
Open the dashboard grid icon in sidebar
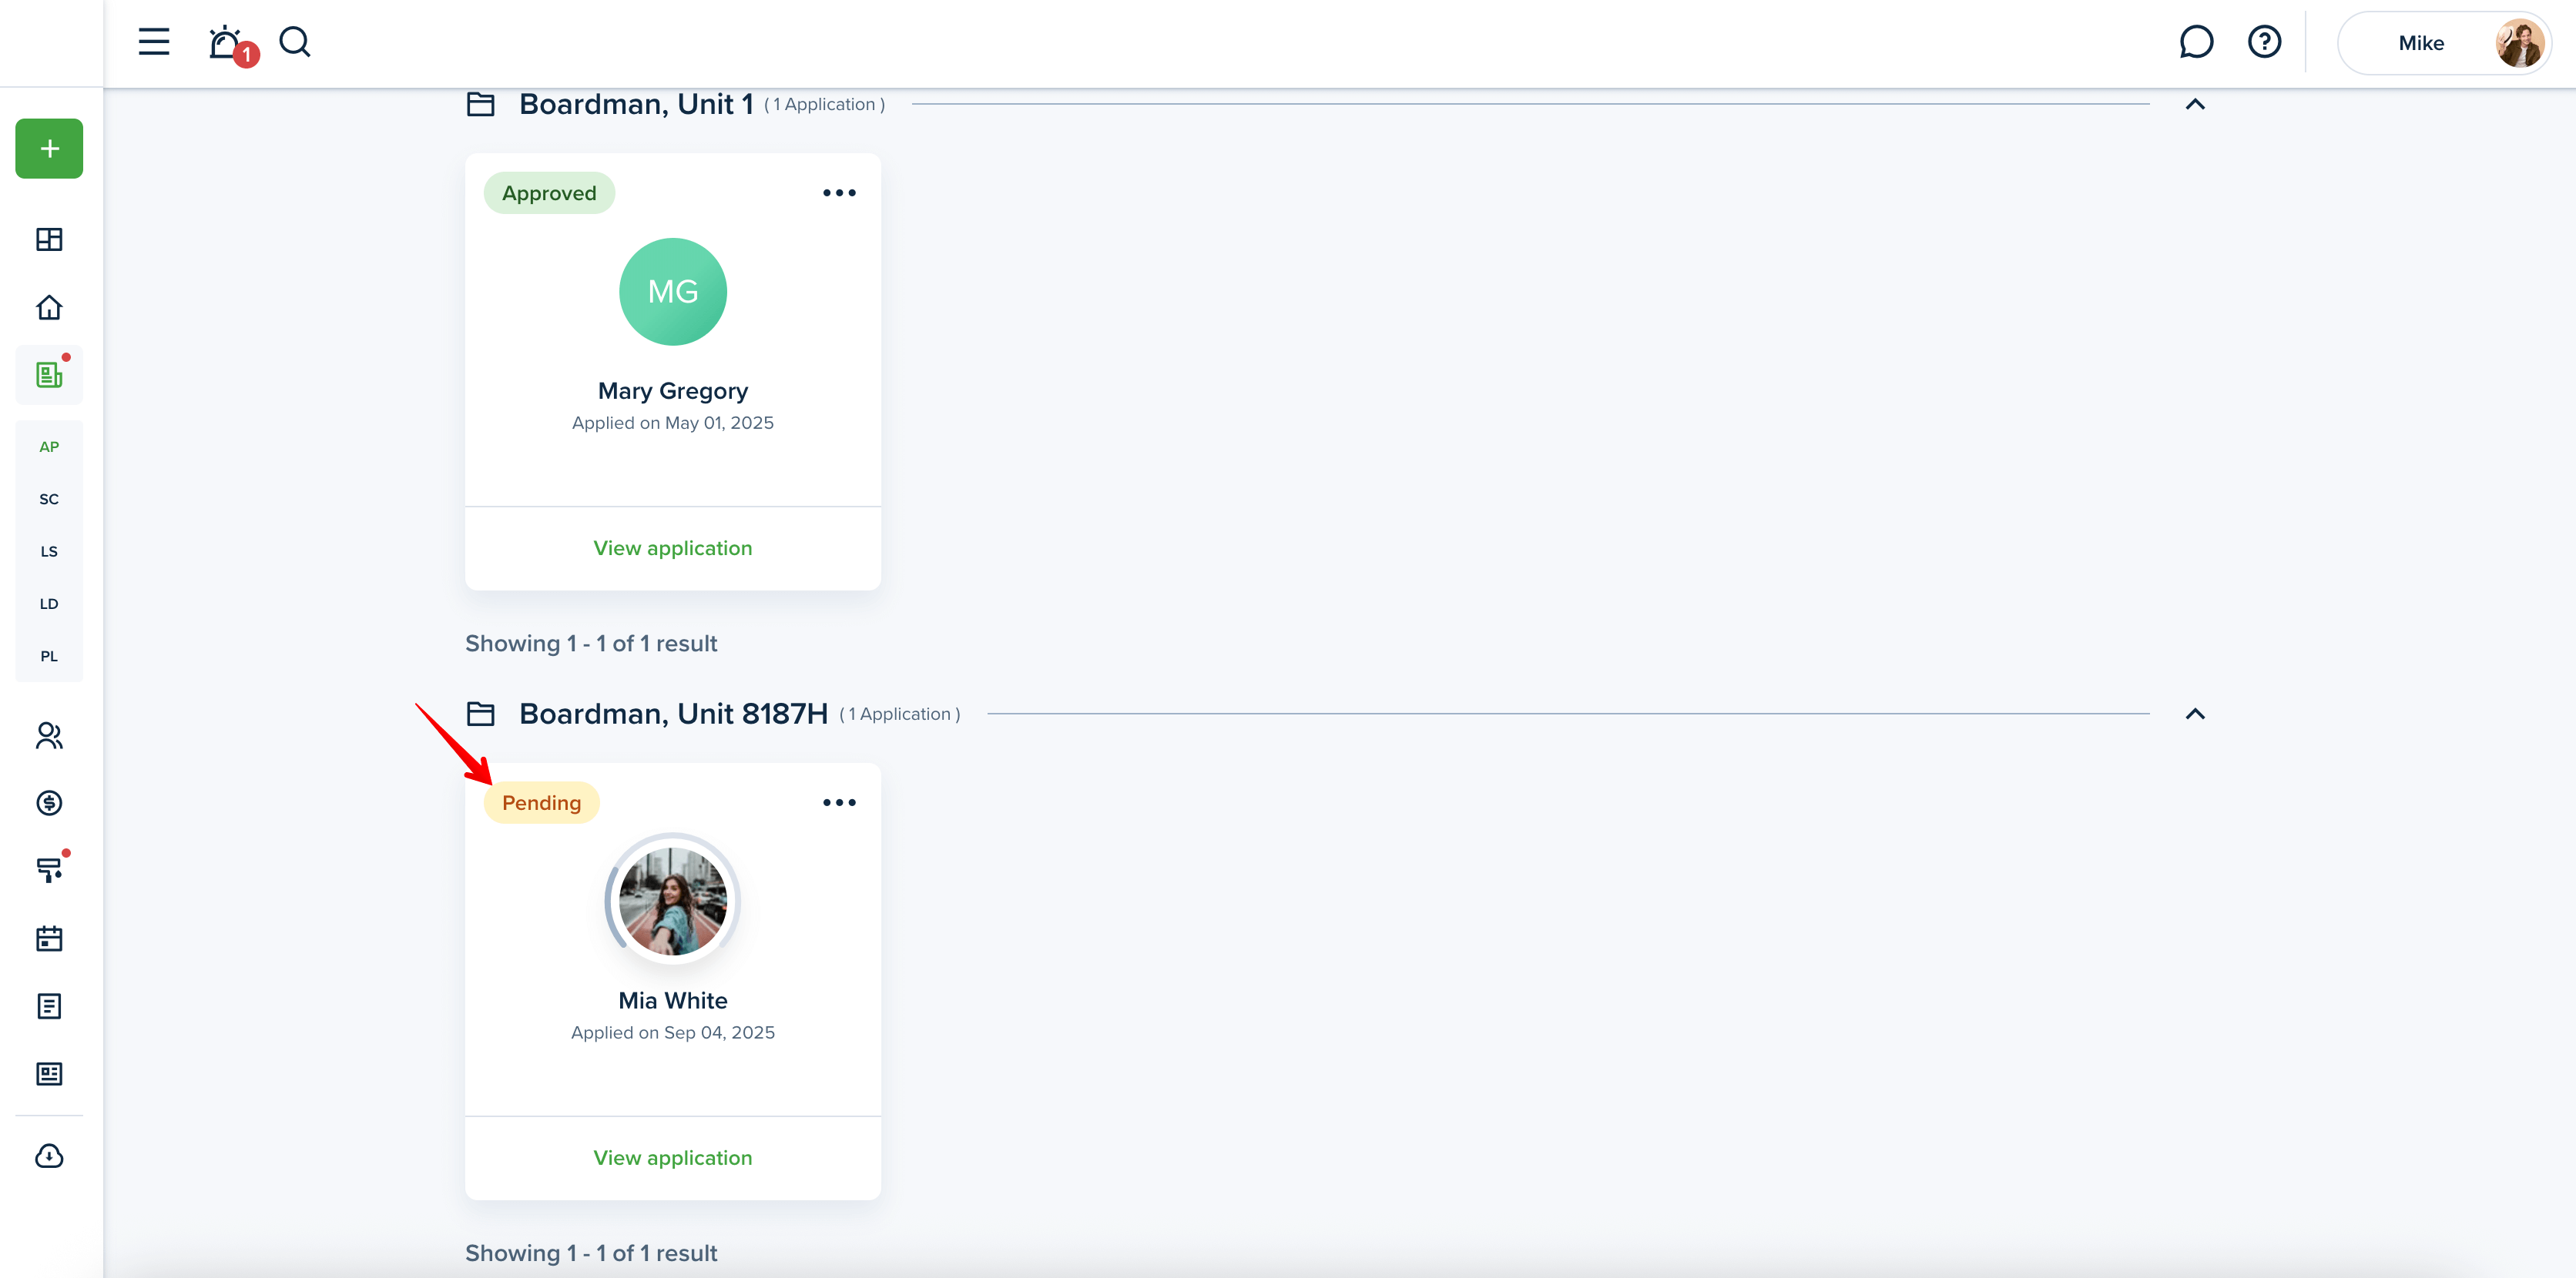pos(49,239)
